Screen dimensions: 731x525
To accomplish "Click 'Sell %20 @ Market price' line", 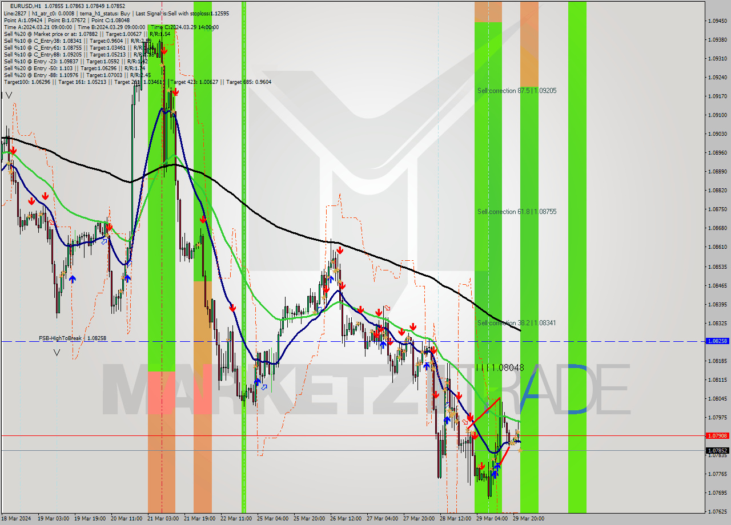I will (87, 34).
